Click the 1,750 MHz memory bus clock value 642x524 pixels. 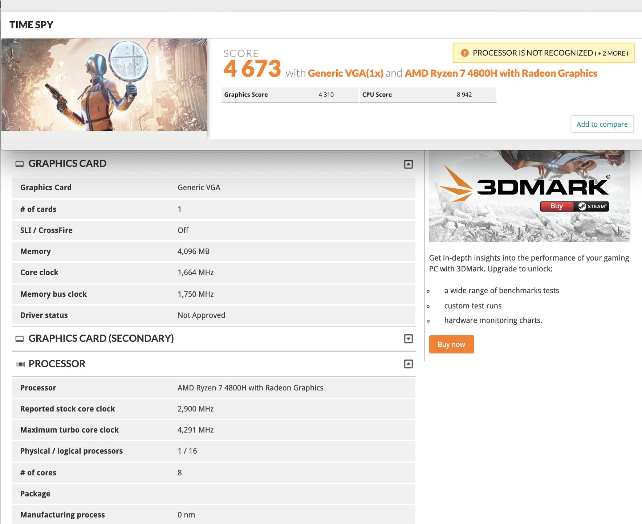coord(195,294)
